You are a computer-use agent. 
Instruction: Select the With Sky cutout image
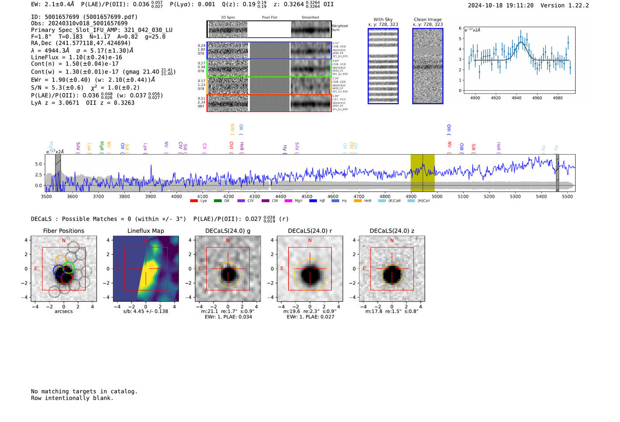pos(383,66)
